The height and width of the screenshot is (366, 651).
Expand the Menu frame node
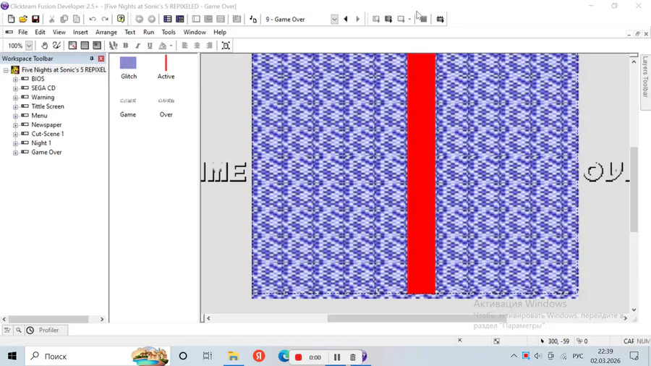(x=15, y=116)
